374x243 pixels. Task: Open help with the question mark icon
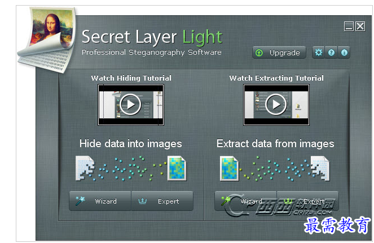(331, 52)
